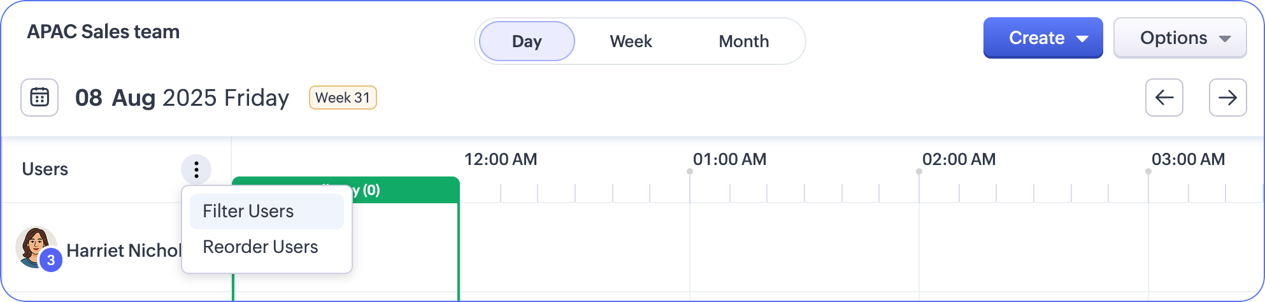The width and height of the screenshot is (1265, 302).
Task: Go to previous day with left arrow
Action: click(x=1164, y=97)
